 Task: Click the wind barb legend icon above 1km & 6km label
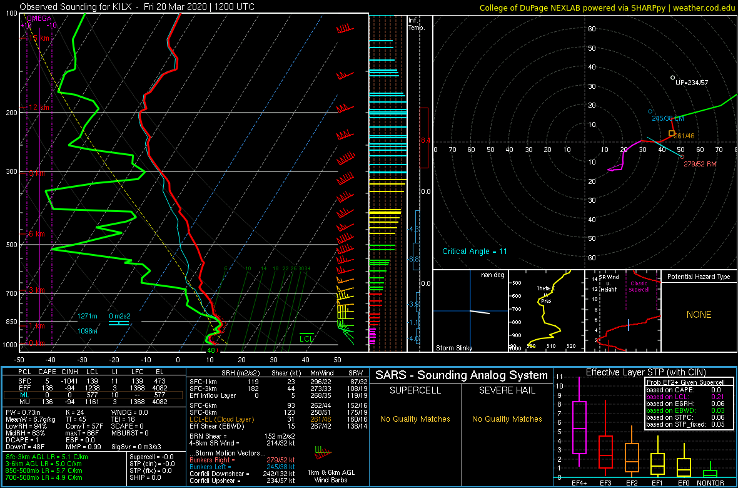click(323, 452)
